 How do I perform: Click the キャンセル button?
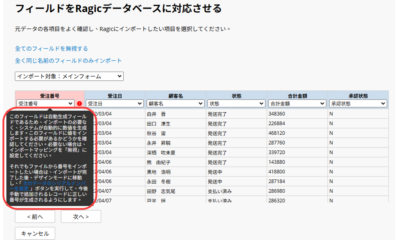pos(35,234)
